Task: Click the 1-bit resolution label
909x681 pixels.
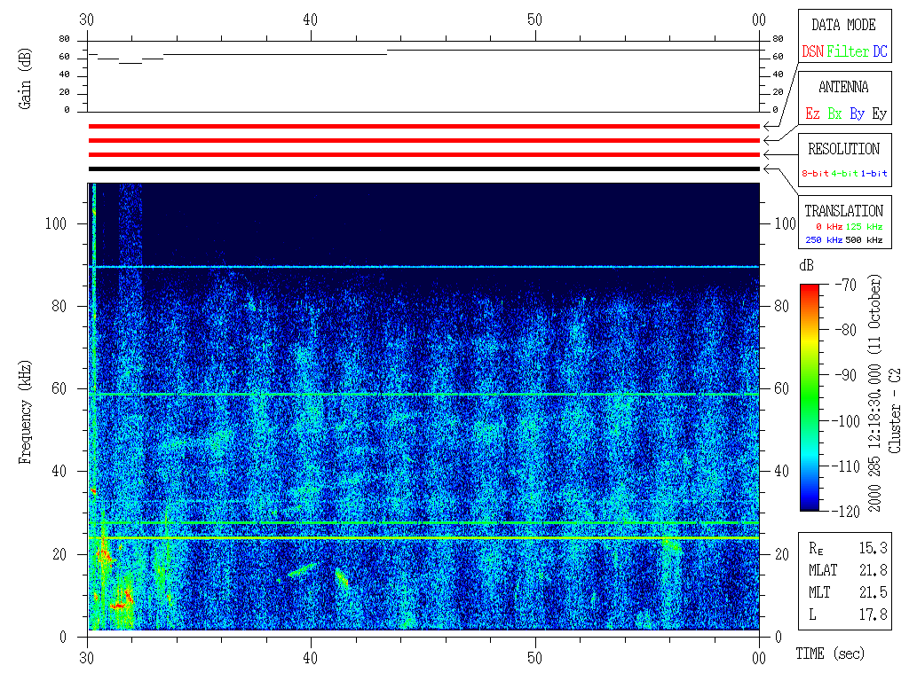Action: [x=873, y=174]
